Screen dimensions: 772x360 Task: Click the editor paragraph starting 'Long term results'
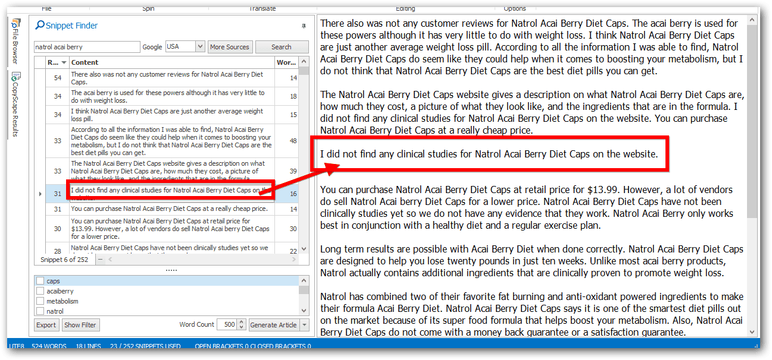click(532, 261)
